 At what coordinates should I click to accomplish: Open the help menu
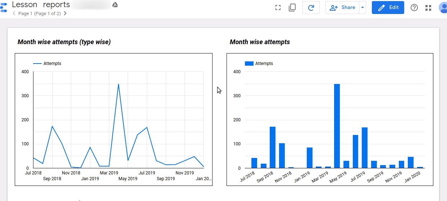click(x=414, y=8)
